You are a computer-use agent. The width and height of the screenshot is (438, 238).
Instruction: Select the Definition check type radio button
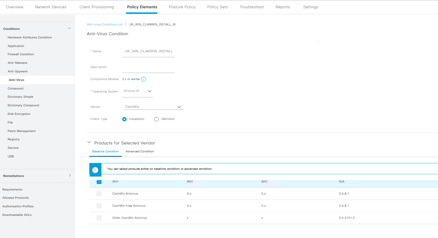click(x=156, y=119)
